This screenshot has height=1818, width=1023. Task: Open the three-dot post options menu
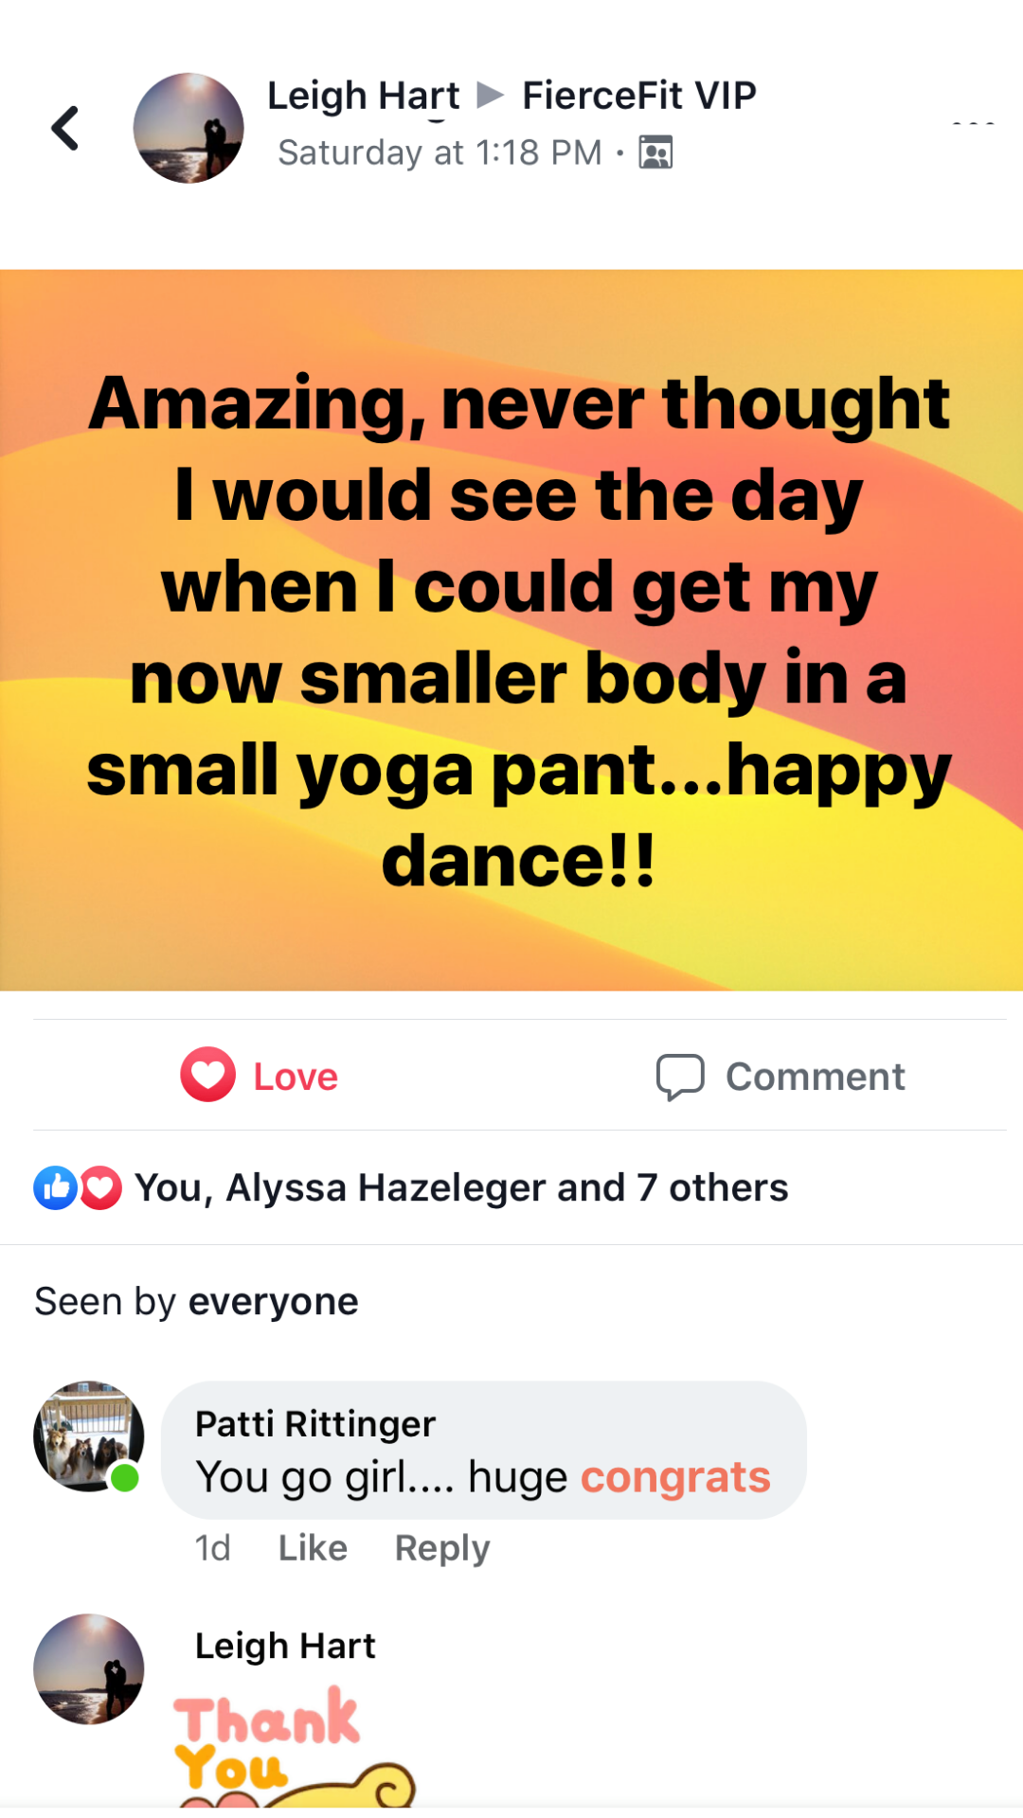(973, 125)
